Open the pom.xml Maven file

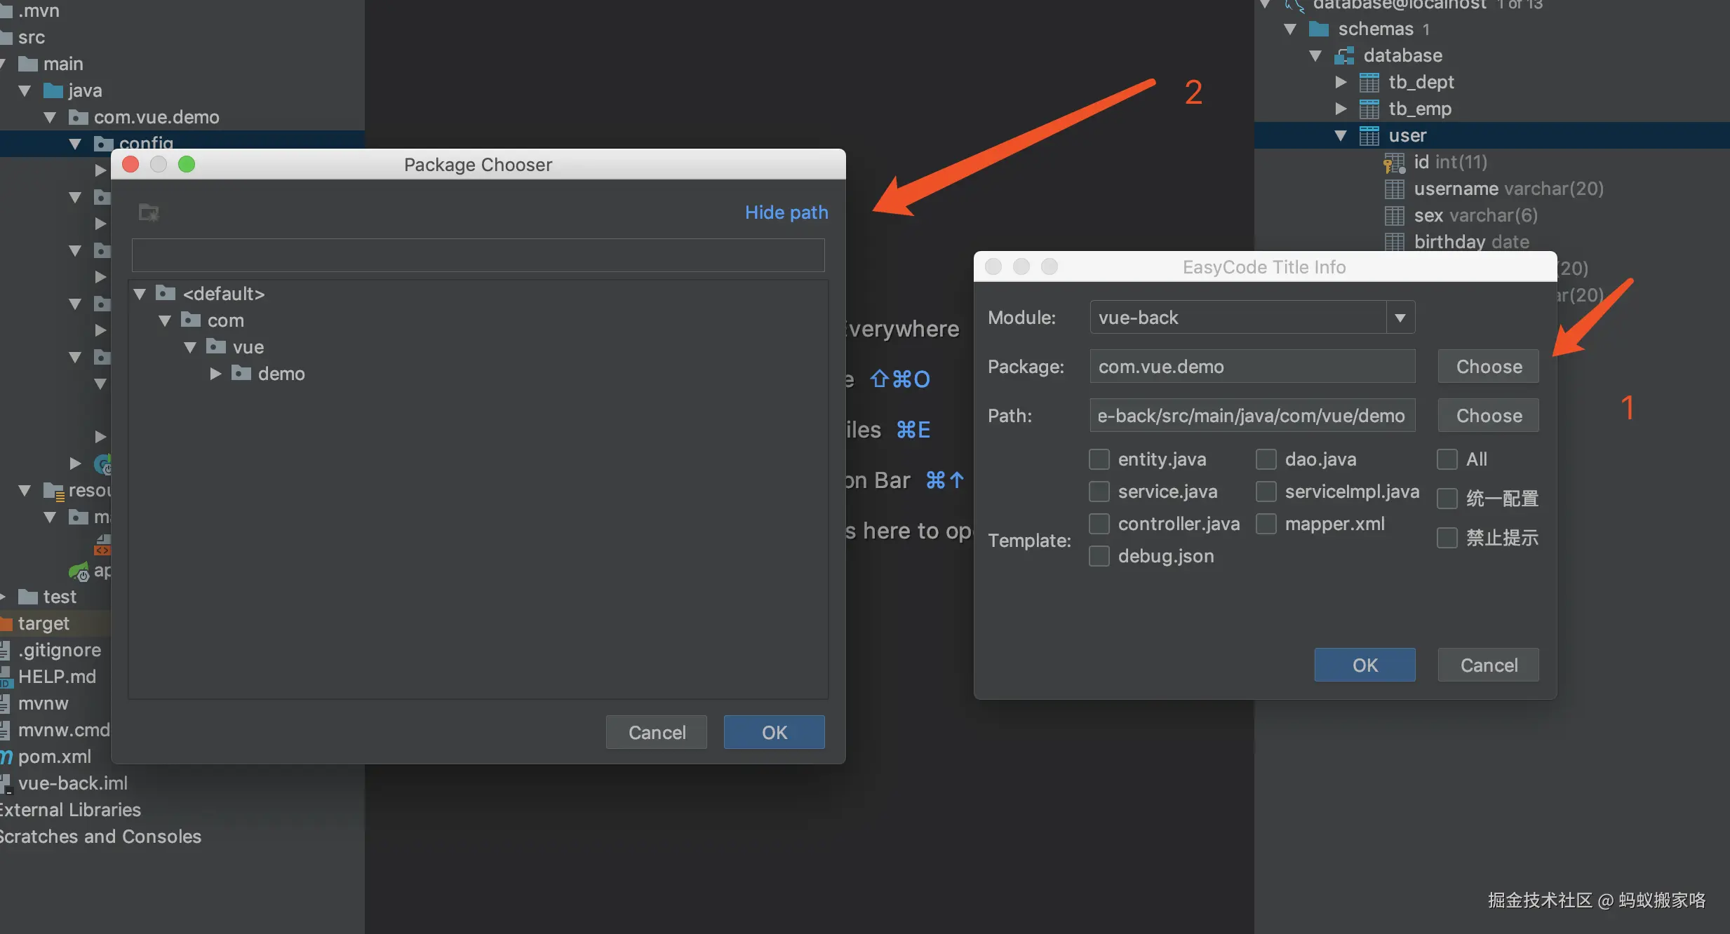coord(54,757)
